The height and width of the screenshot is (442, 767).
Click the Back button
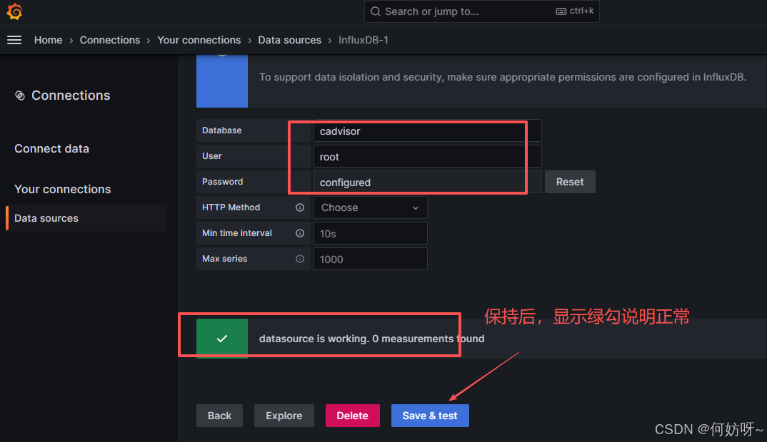(x=220, y=416)
